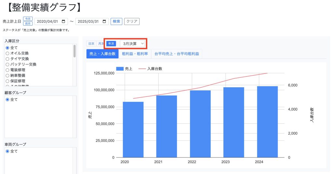Select the オイル交換 radio button

pos(7,53)
